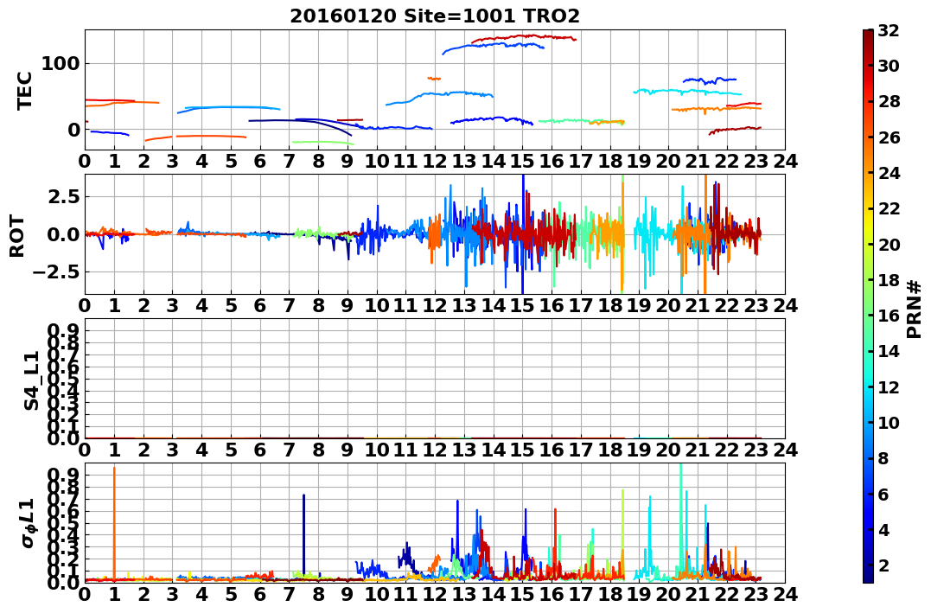Click hour 12 tick below the TEC panel
Image resolution: width=931 pixels, height=613 pixels.
(435, 161)
